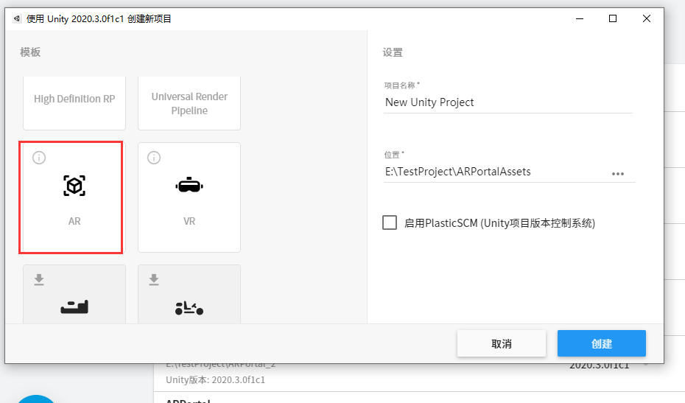This screenshot has height=403, width=685.
Task: Click the 设置 settings heading
Action: (393, 52)
